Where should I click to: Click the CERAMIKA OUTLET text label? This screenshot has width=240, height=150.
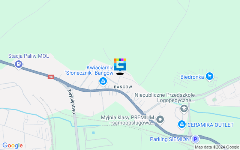pyautogui.click(x=210, y=125)
